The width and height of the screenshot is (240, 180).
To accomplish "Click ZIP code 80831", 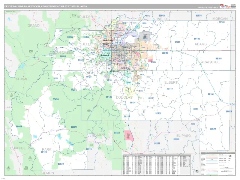I will (x=157, y=144).
